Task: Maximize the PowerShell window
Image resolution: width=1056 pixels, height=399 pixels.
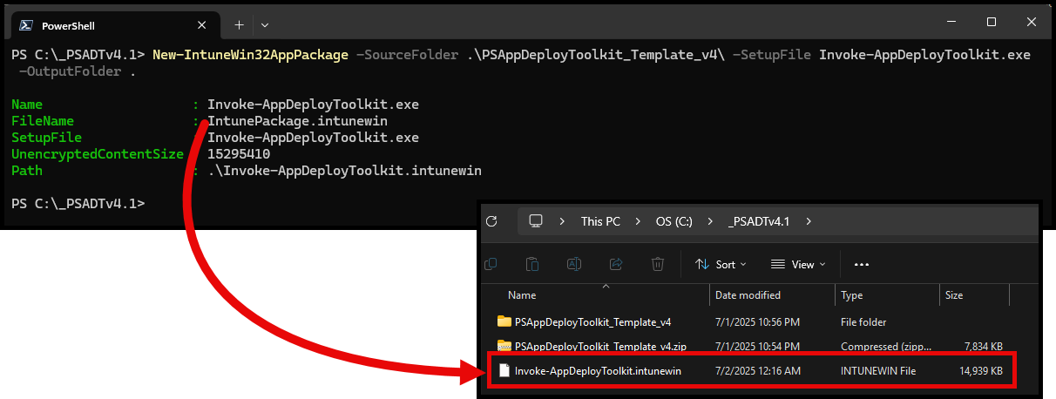Action: (x=992, y=22)
